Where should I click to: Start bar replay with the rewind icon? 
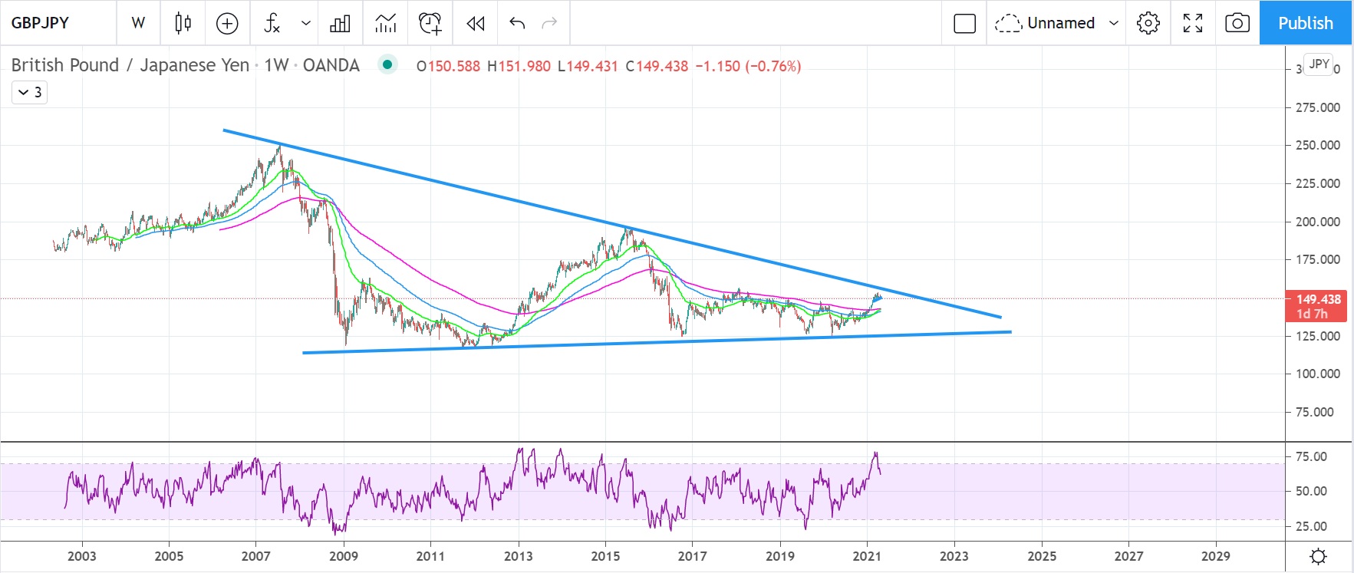coord(476,23)
